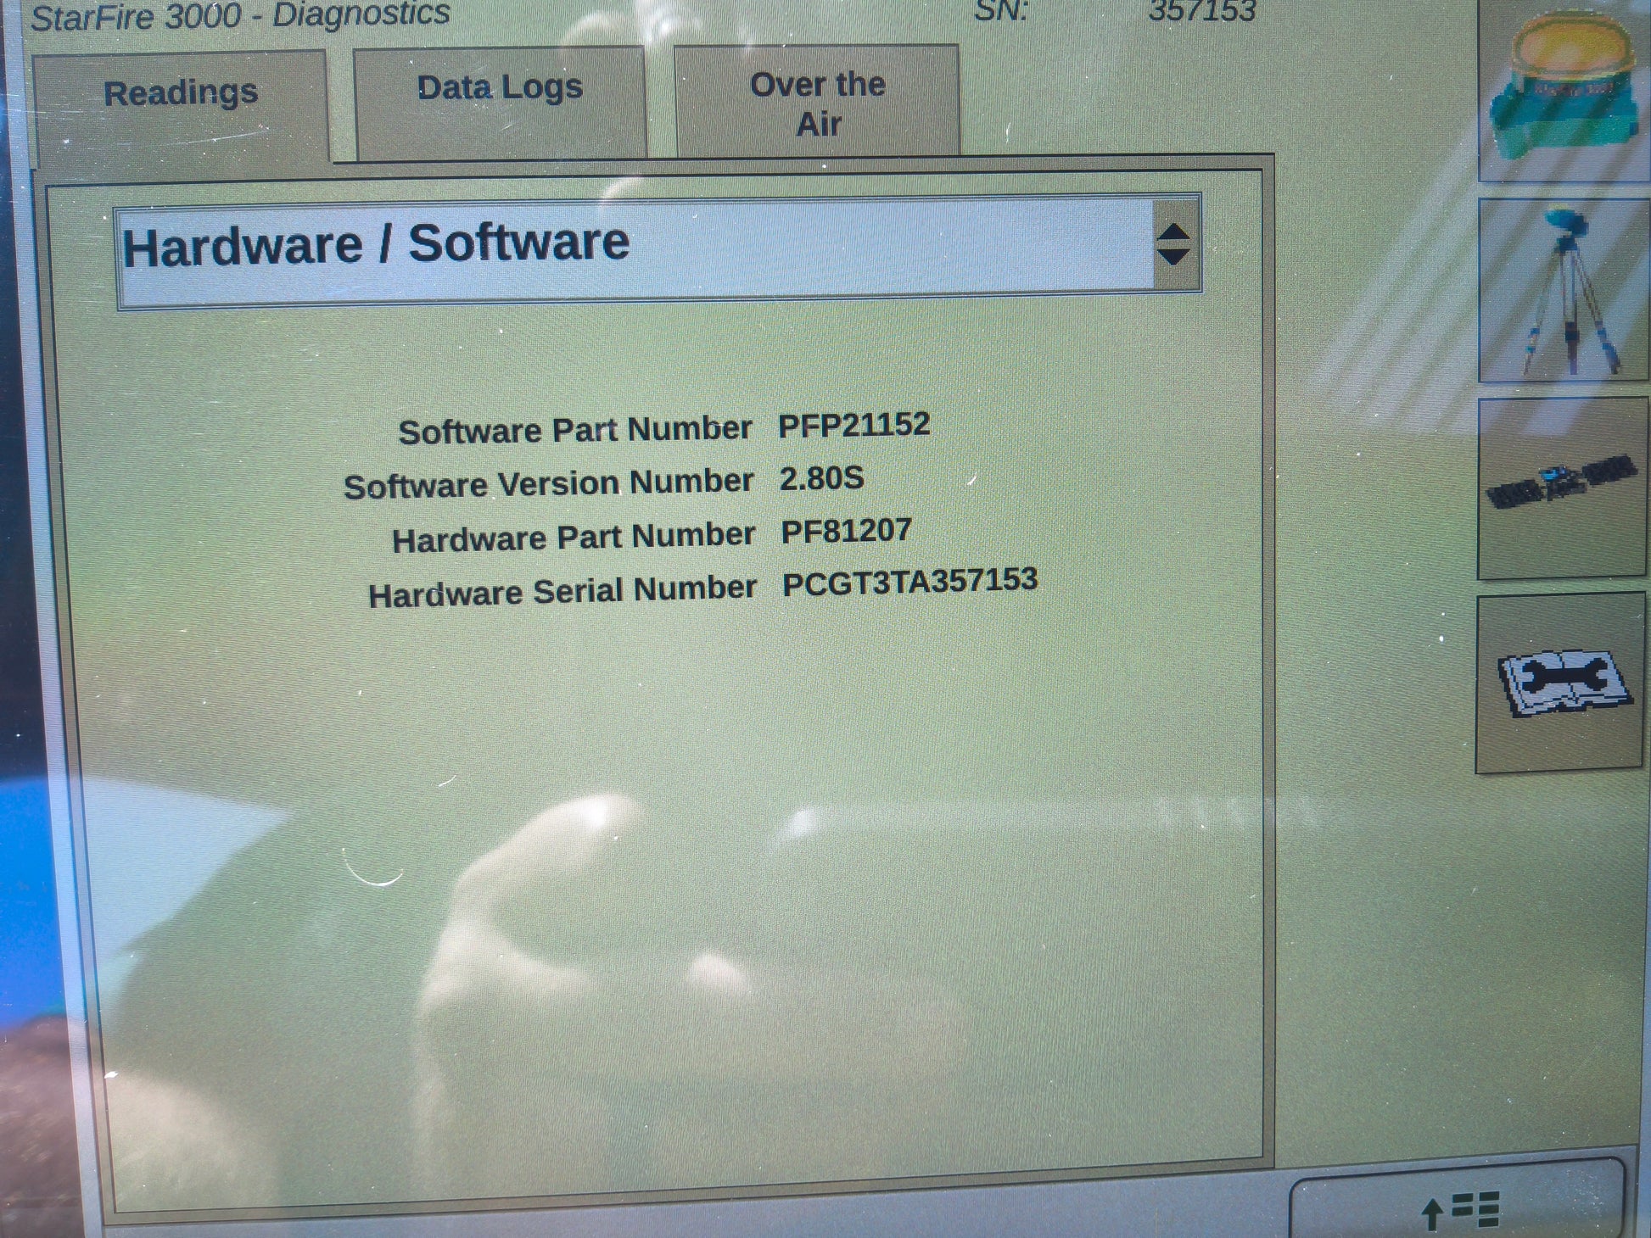Select the software version value 2.80S

(821, 478)
